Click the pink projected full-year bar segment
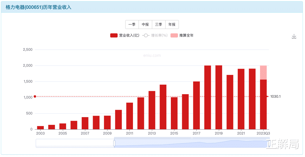305x157 pixels. (x=263, y=73)
